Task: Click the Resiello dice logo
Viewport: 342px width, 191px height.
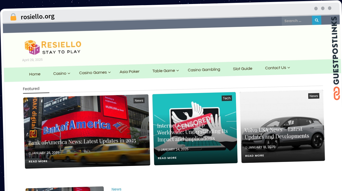Action: click(32, 47)
